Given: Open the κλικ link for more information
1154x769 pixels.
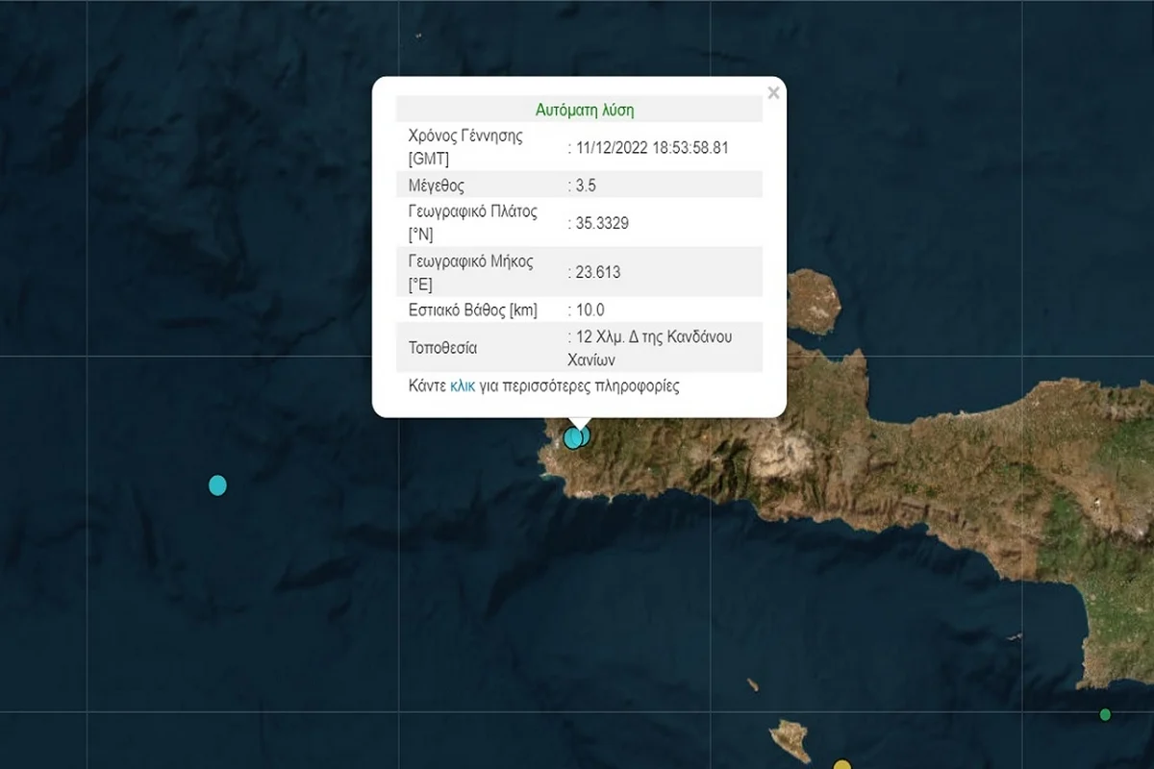Looking at the screenshot, I should pos(463,386).
